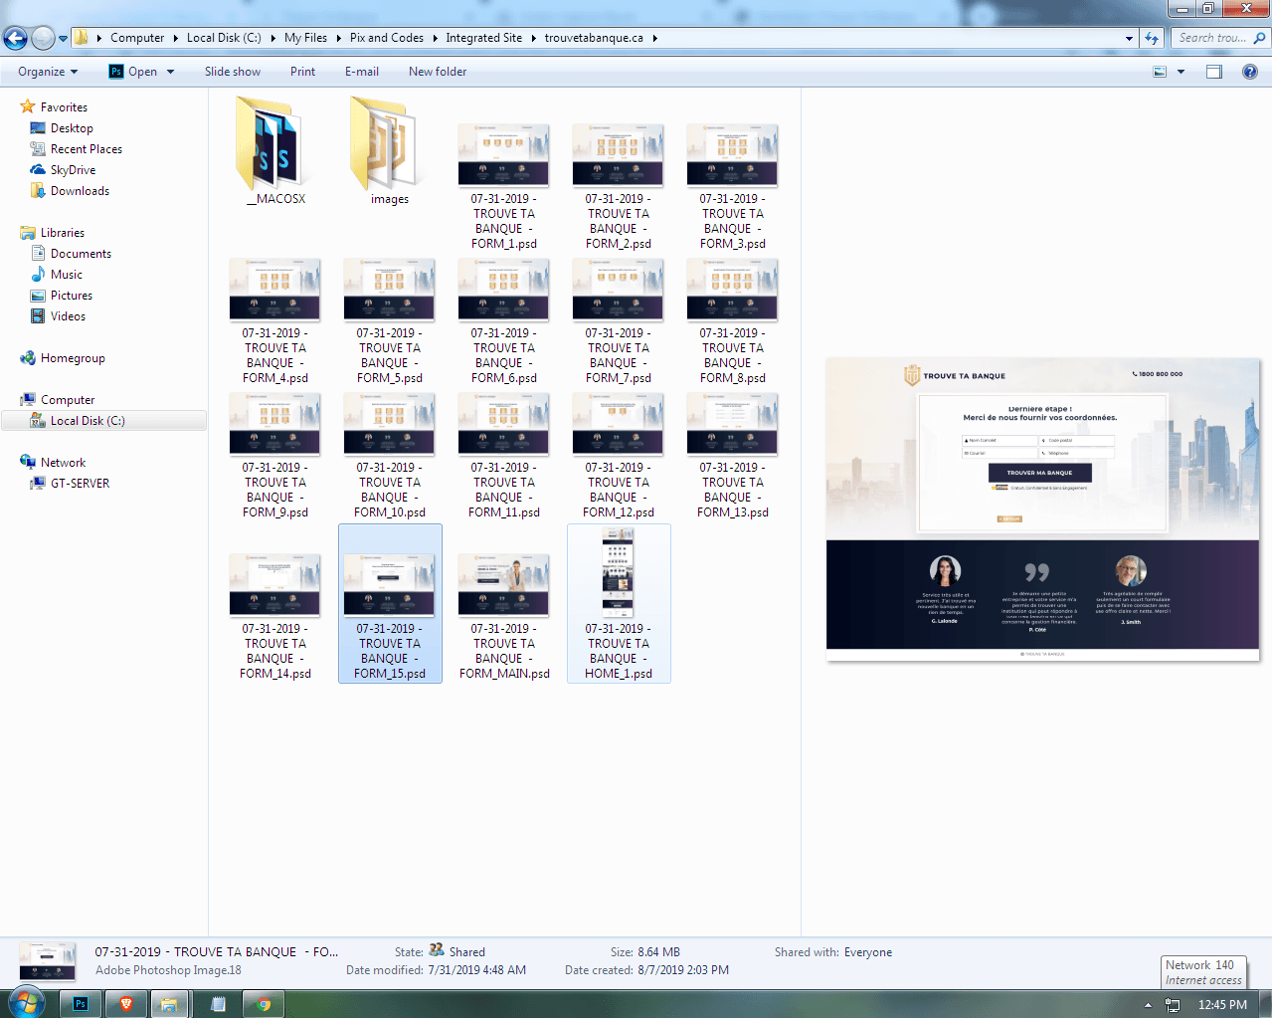Screen dimensions: 1272x1018
Task: Click E-mail in the toolbar
Action: 361,72
